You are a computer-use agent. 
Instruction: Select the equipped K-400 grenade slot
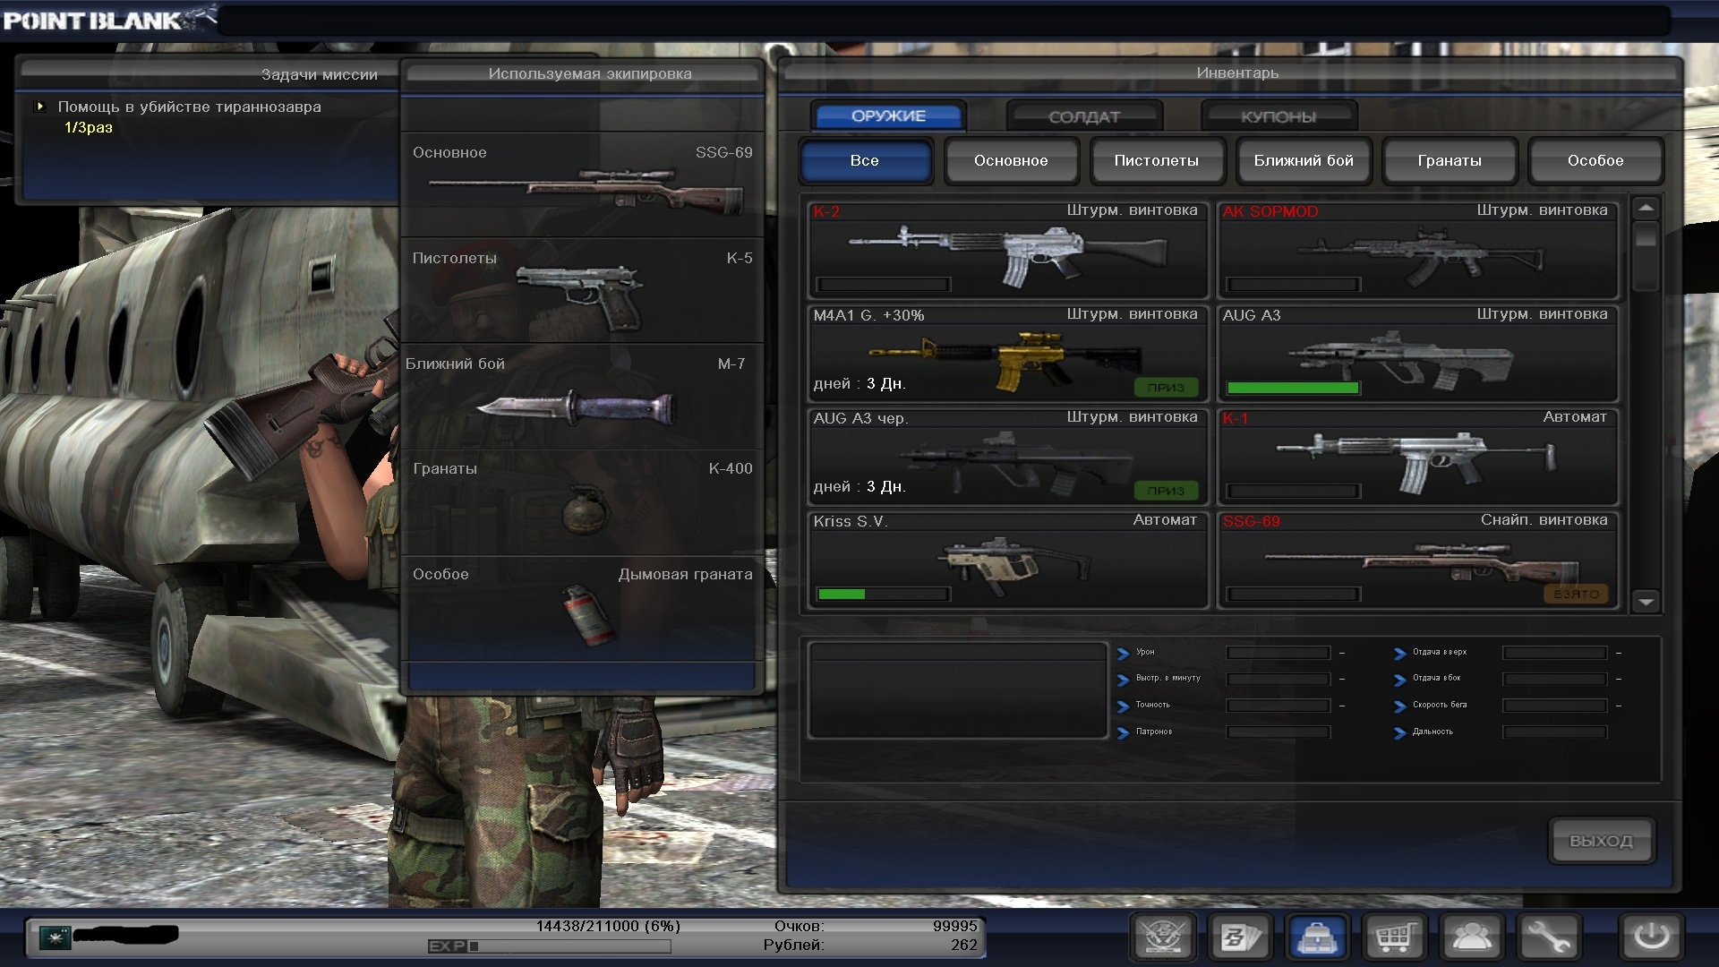(x=582, y=502)
